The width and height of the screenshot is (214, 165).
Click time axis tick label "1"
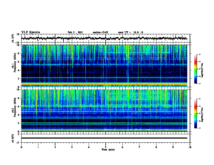click(x=38, y=147)
